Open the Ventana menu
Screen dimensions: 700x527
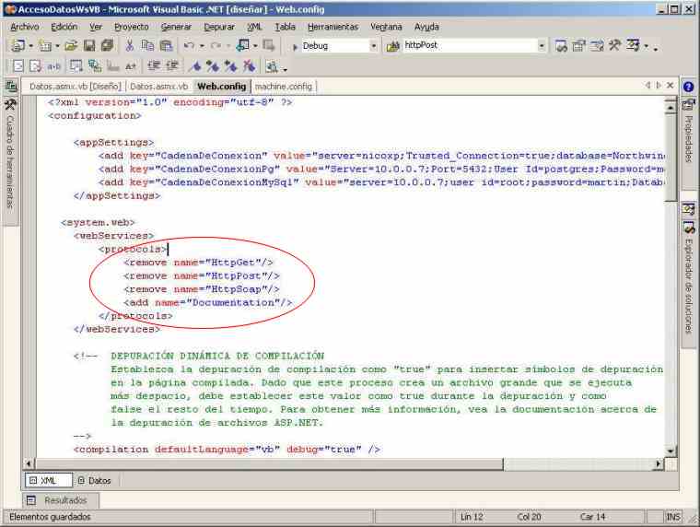pos(386,27)
